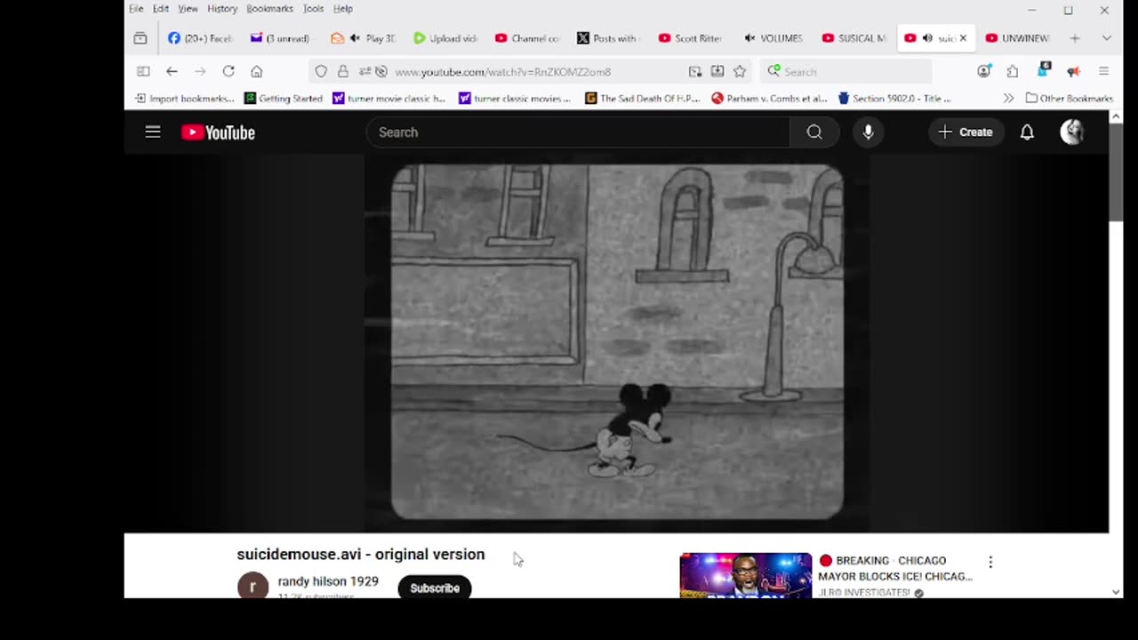Switch to the VOLUMES tab
1138x640 pixels.
[773, 38]
